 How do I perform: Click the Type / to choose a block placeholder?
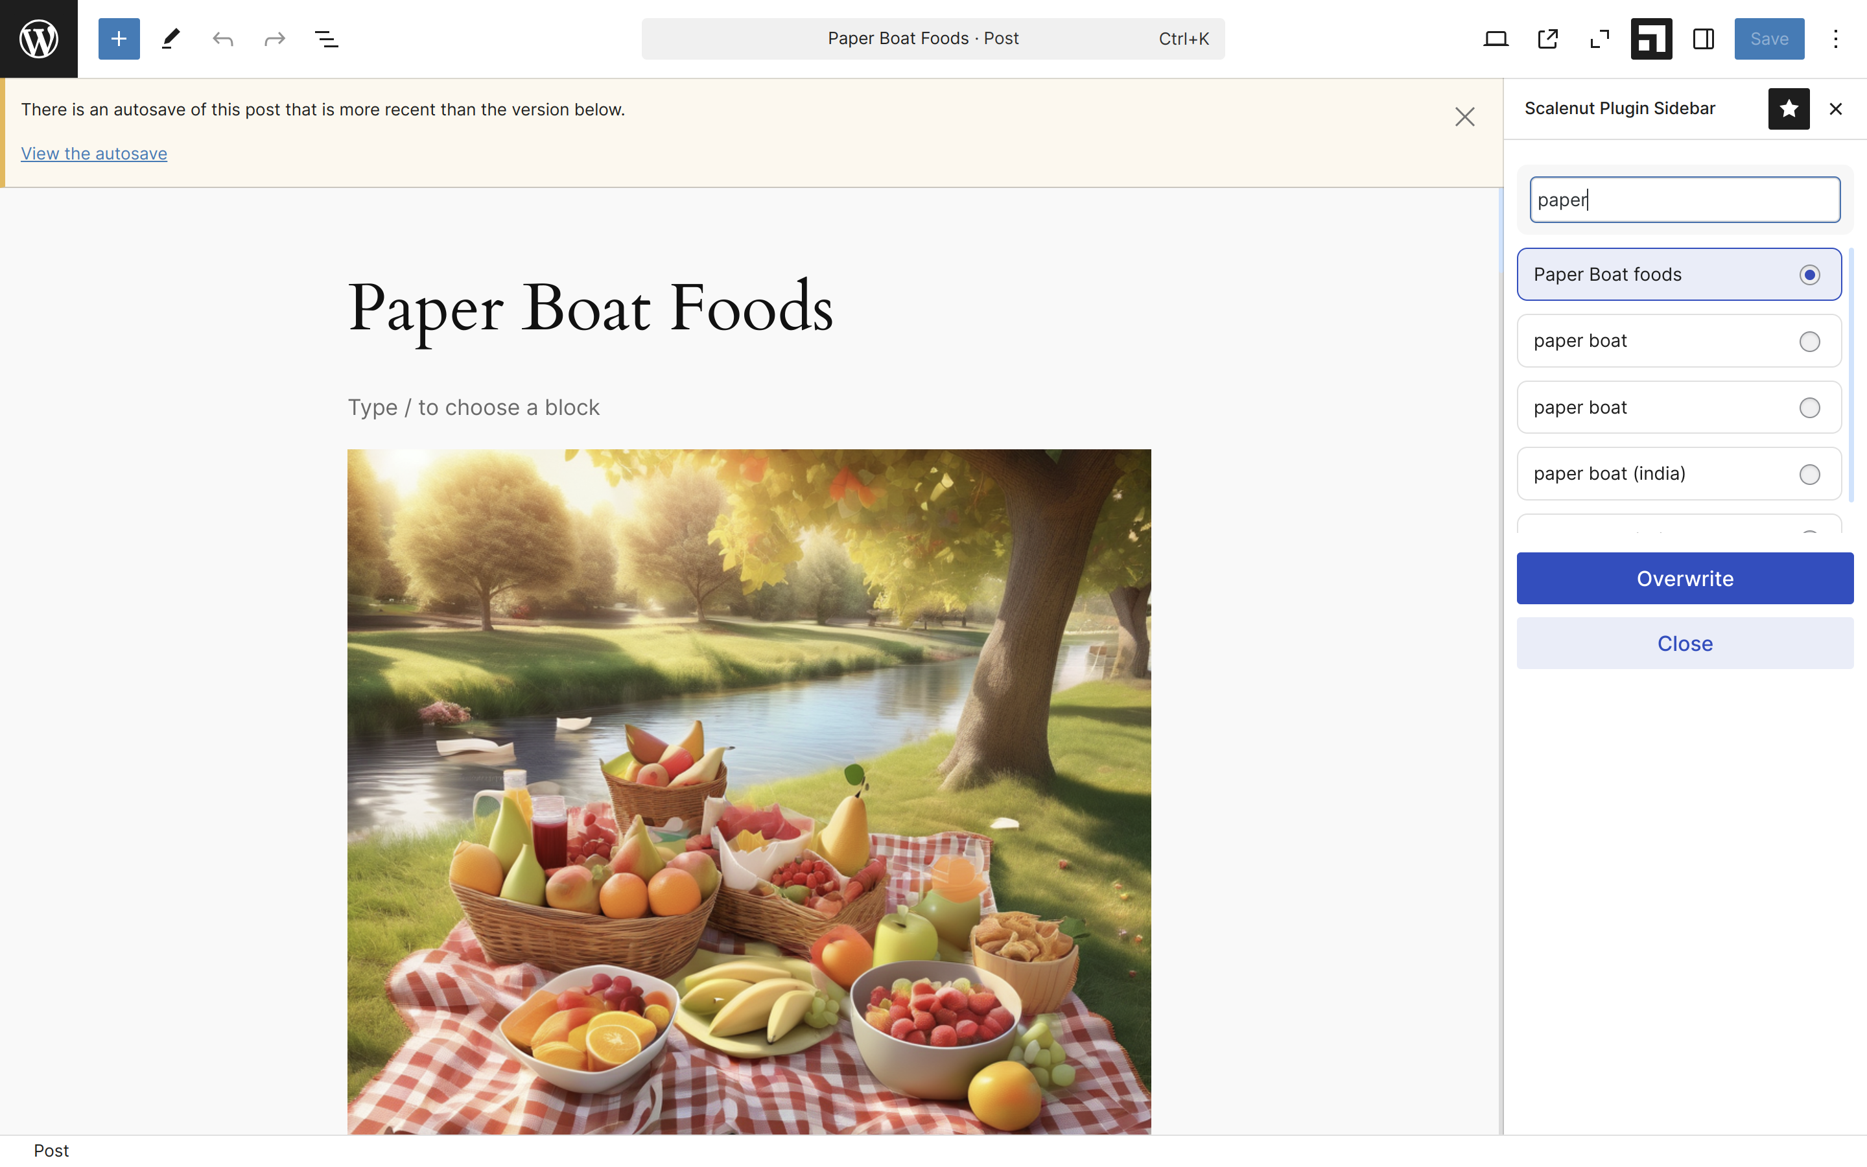pos(474,408)
